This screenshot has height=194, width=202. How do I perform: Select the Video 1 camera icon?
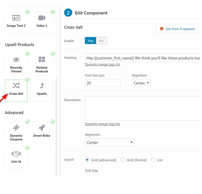pos(42,18)
